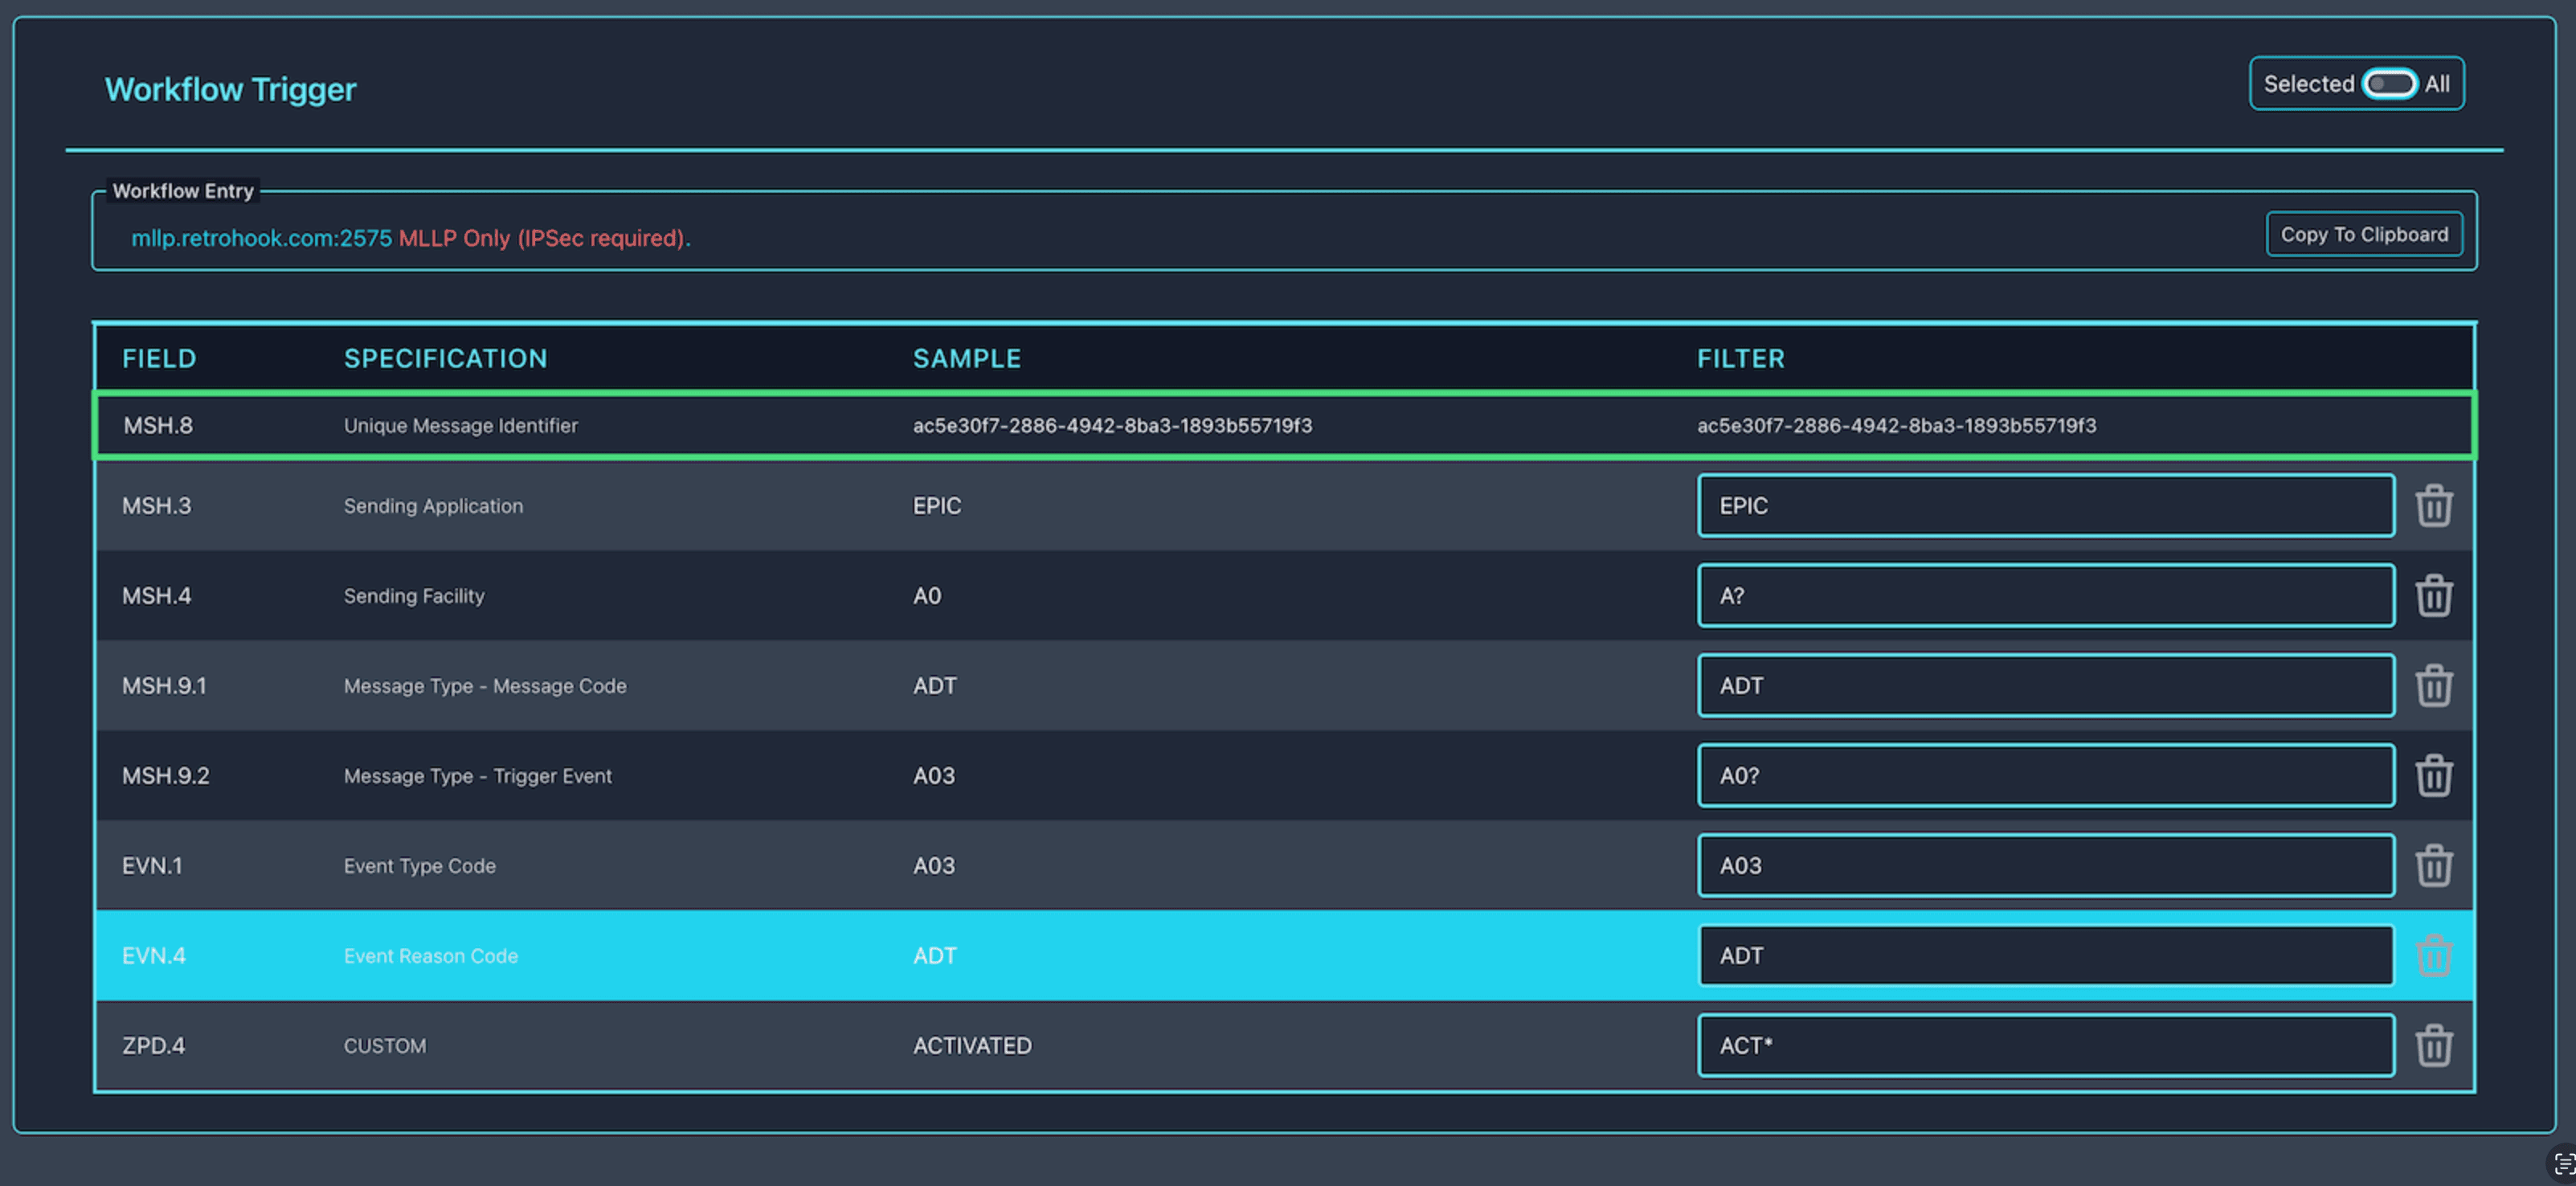Delete the ZPD.4 CUSTOM filter row

coord(2433,1046)
